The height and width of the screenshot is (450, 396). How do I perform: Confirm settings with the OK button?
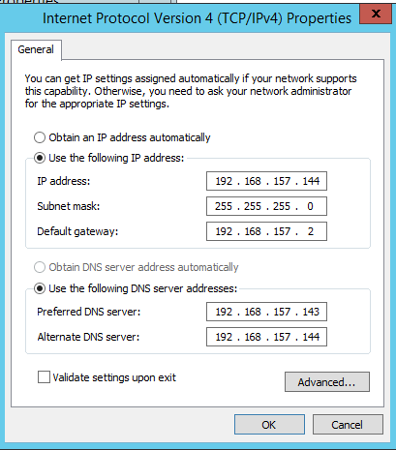[269, 425]
